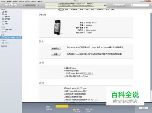The height and width of the screenshot is (113, 152).
Task: Adjust the volume slider knob
Action: (36, 5)
